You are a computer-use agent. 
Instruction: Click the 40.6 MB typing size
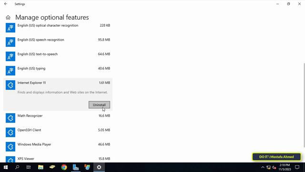104,68
